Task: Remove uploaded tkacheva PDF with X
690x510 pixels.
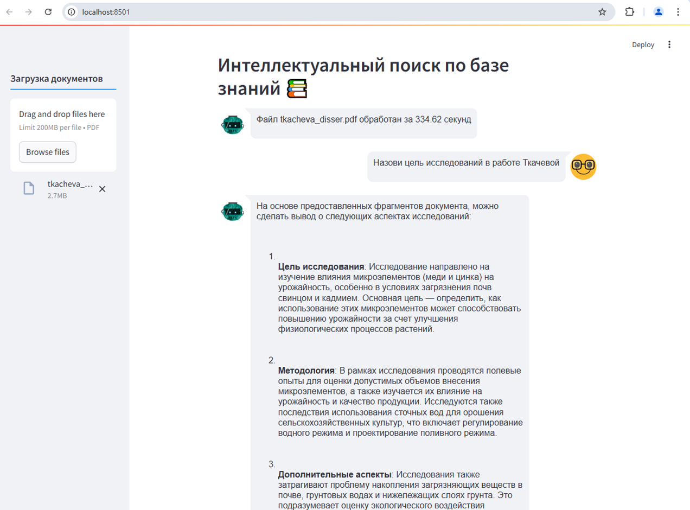Action: pyautogui.click(x=102, y=189)
